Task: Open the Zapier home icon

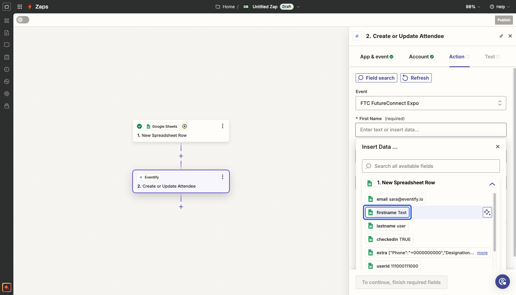Action: [x=6, y=6]
